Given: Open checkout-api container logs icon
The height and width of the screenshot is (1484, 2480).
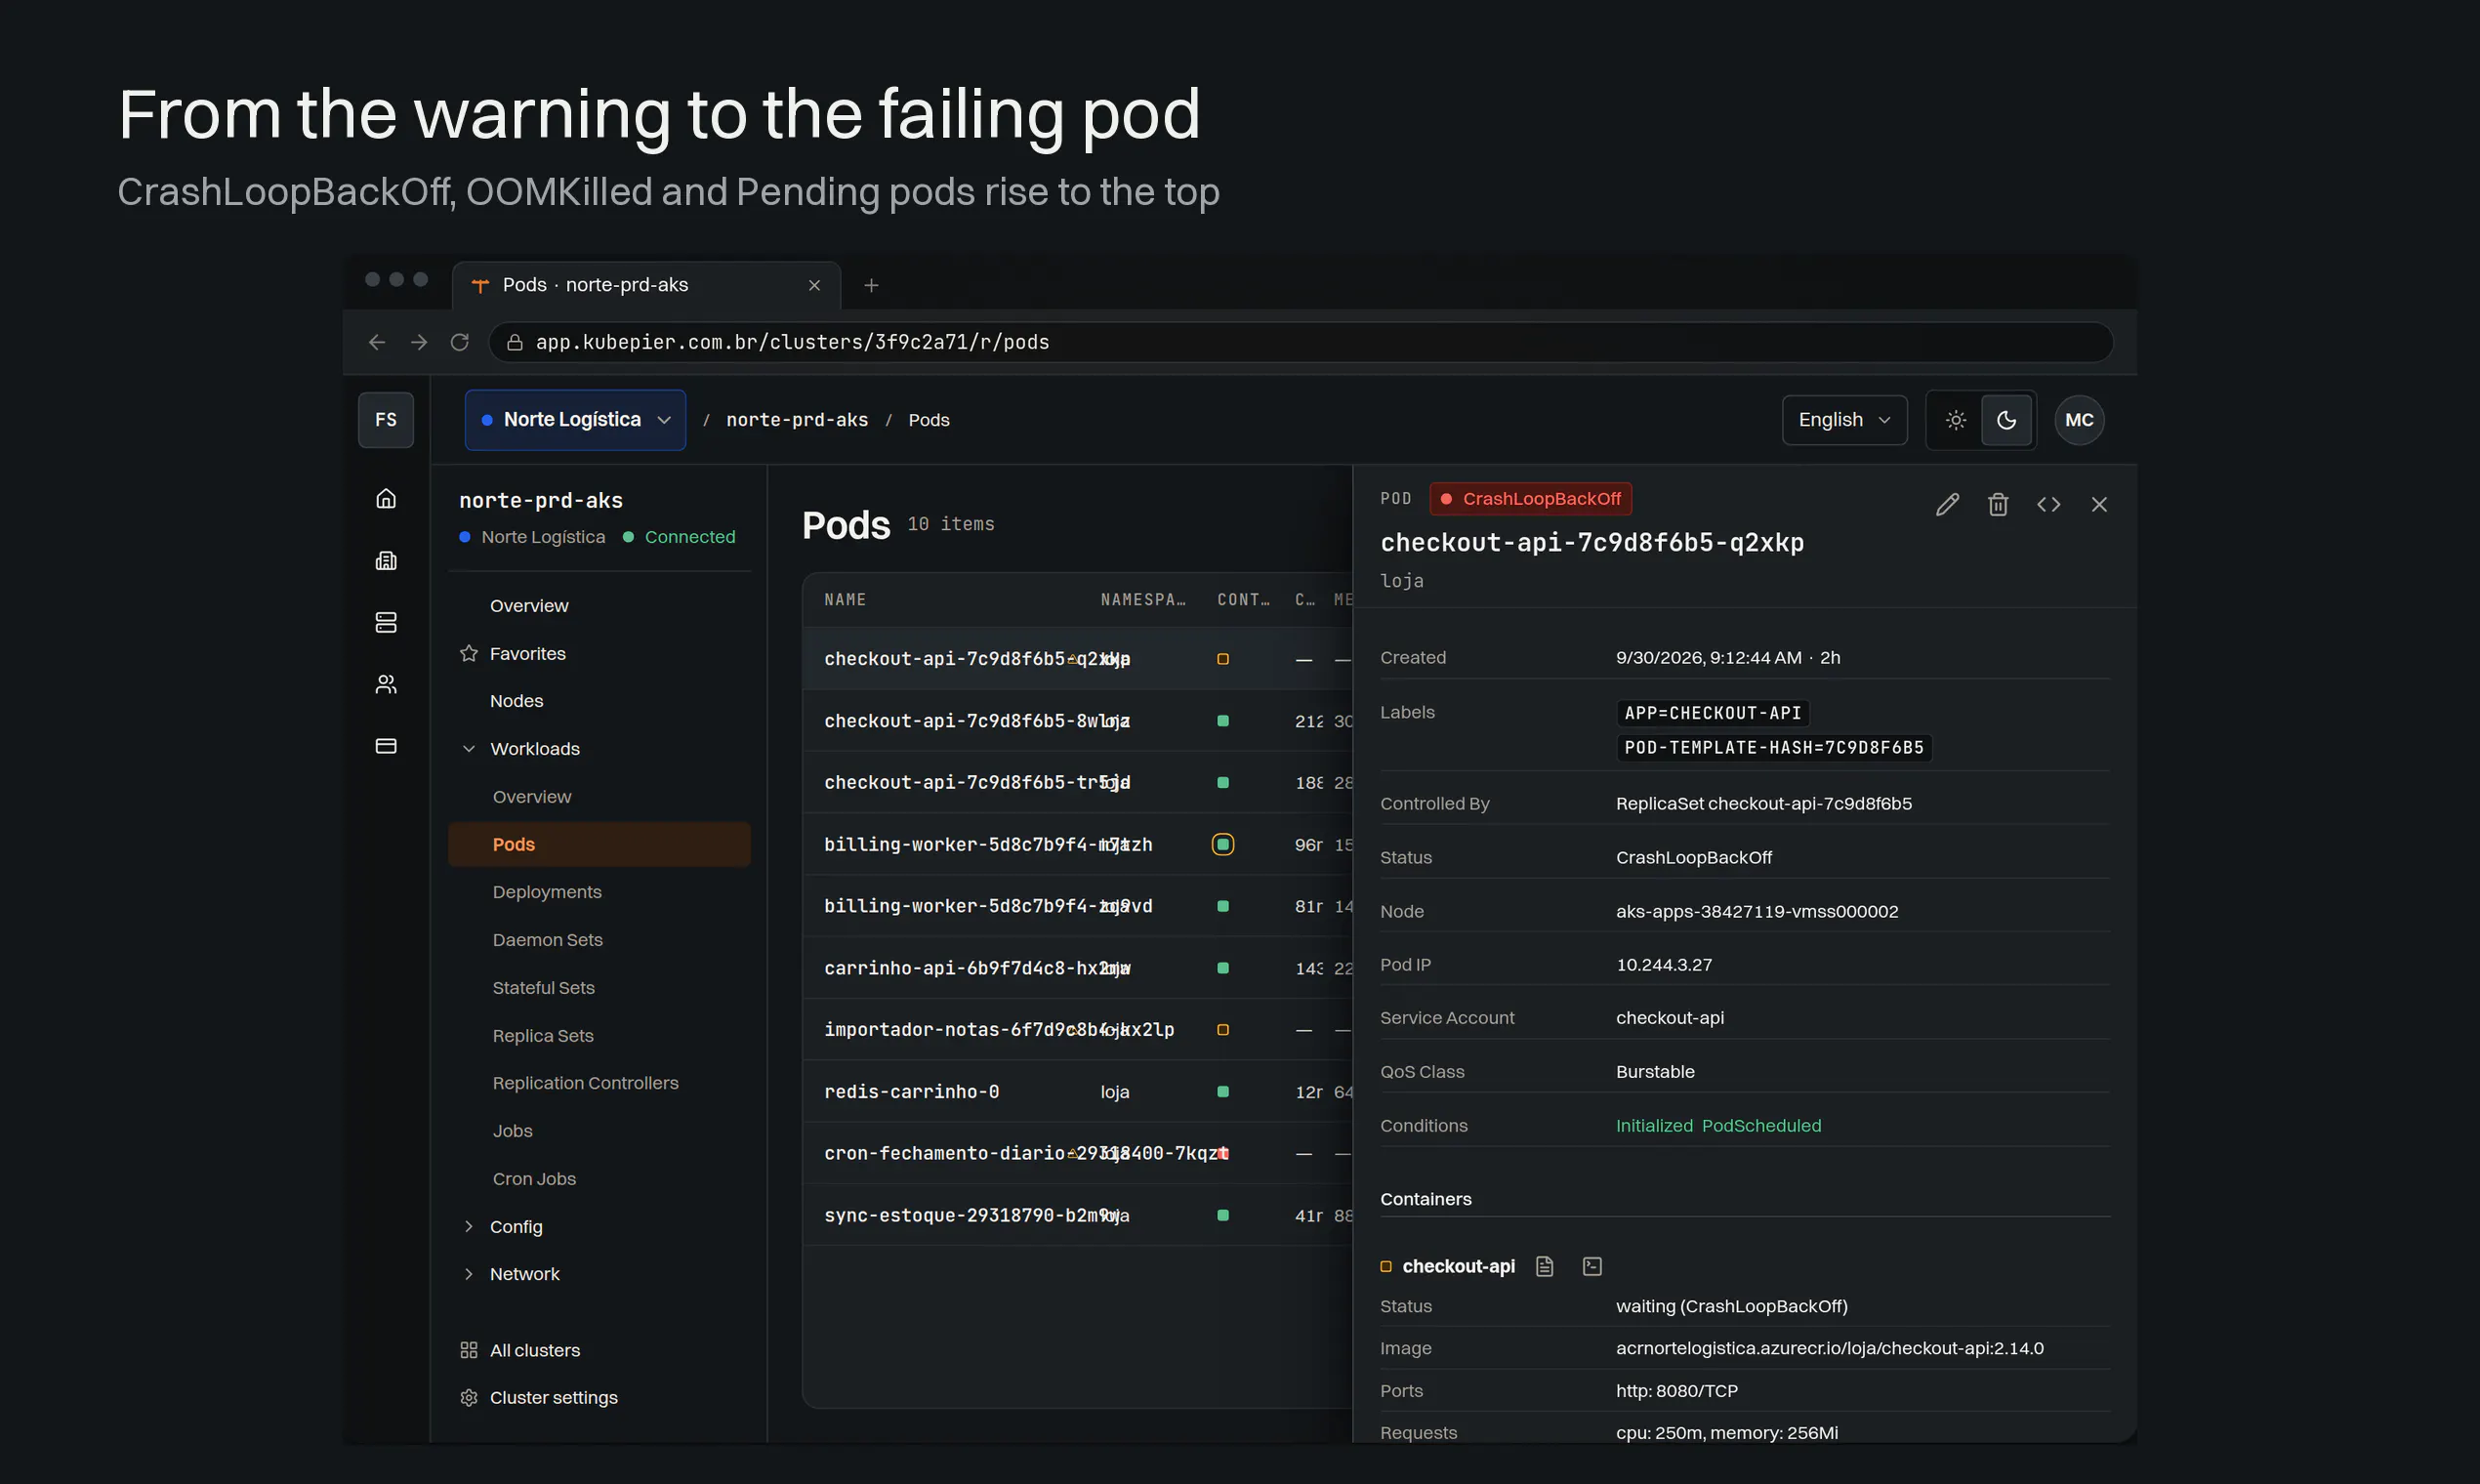Looking at the screenshot, I should (x=1544, y=1266).
